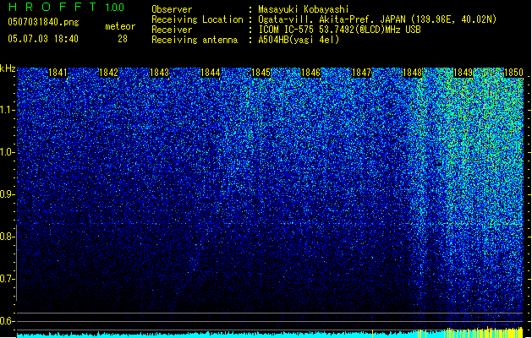
Task: Click the 1849 time marker
Action: coord(463,73)
